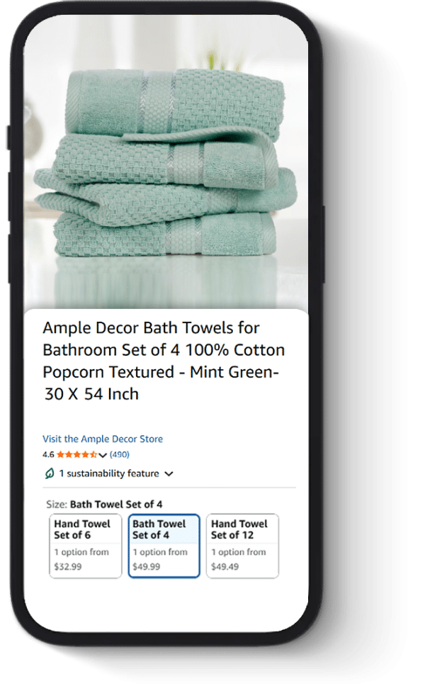Select the Bath Towel Set of 4 size

click(164, 546)
